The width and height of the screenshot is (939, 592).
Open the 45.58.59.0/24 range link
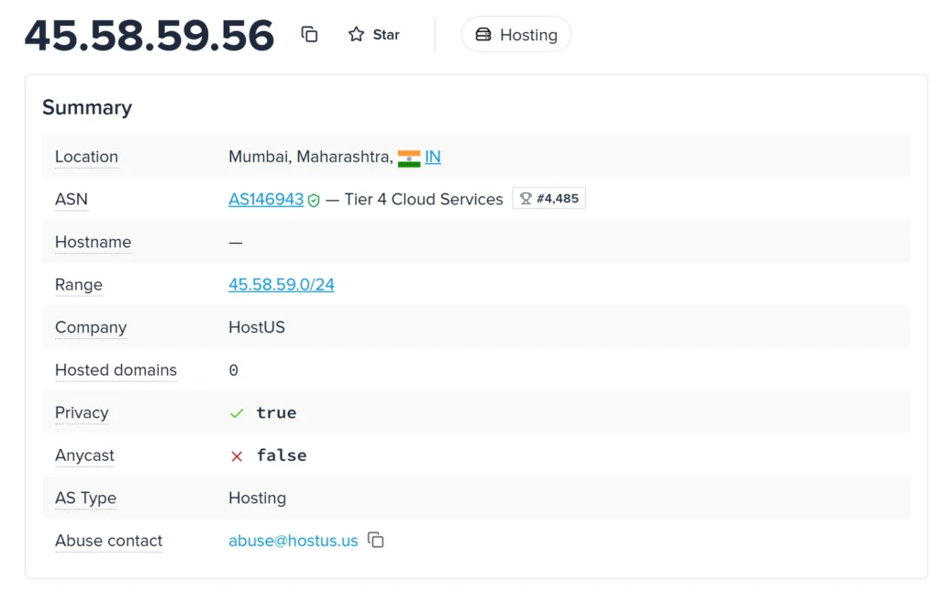coord(282,284)
